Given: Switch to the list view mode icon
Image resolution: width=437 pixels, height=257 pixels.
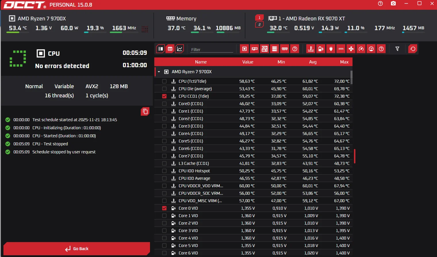Looking at the screenshot, I should point(160,49).
